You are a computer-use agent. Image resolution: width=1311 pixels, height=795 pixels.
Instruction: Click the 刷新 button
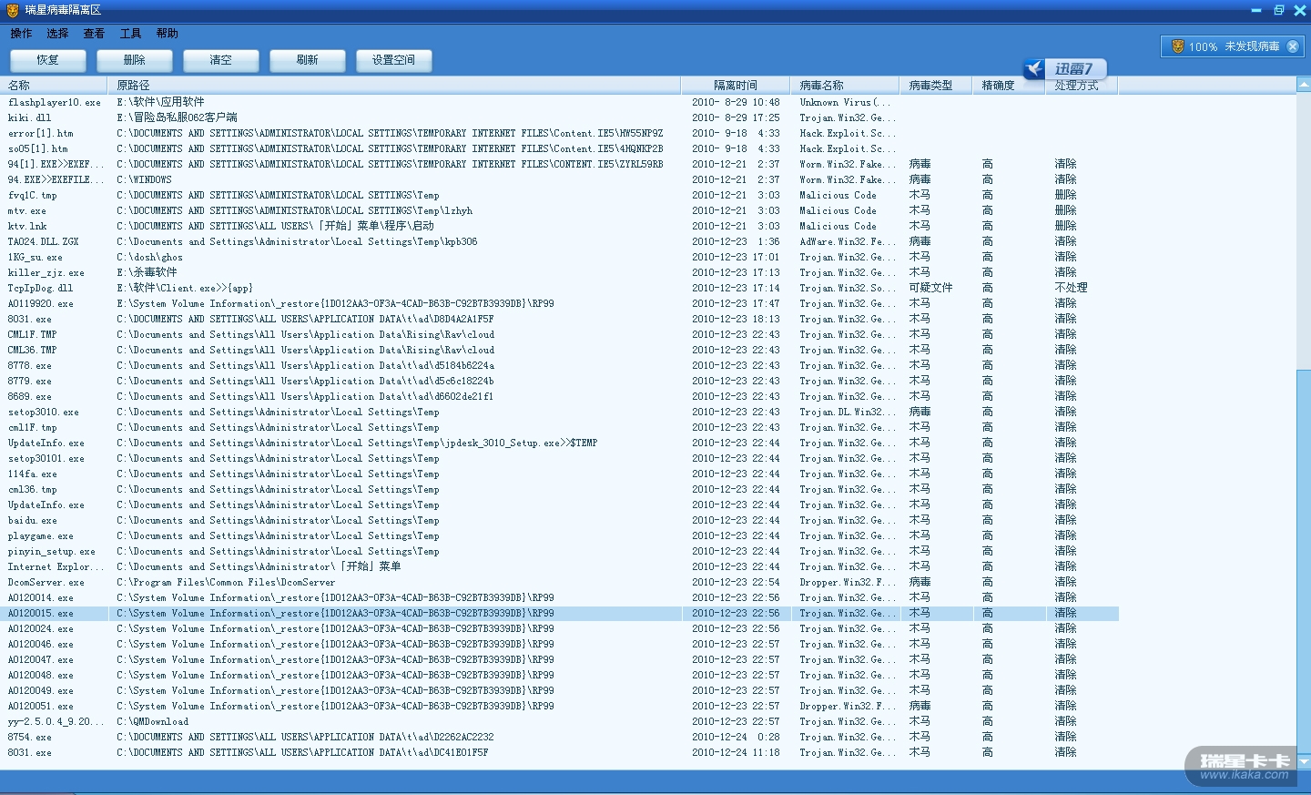pyautogui.click(x=307, y=60)
